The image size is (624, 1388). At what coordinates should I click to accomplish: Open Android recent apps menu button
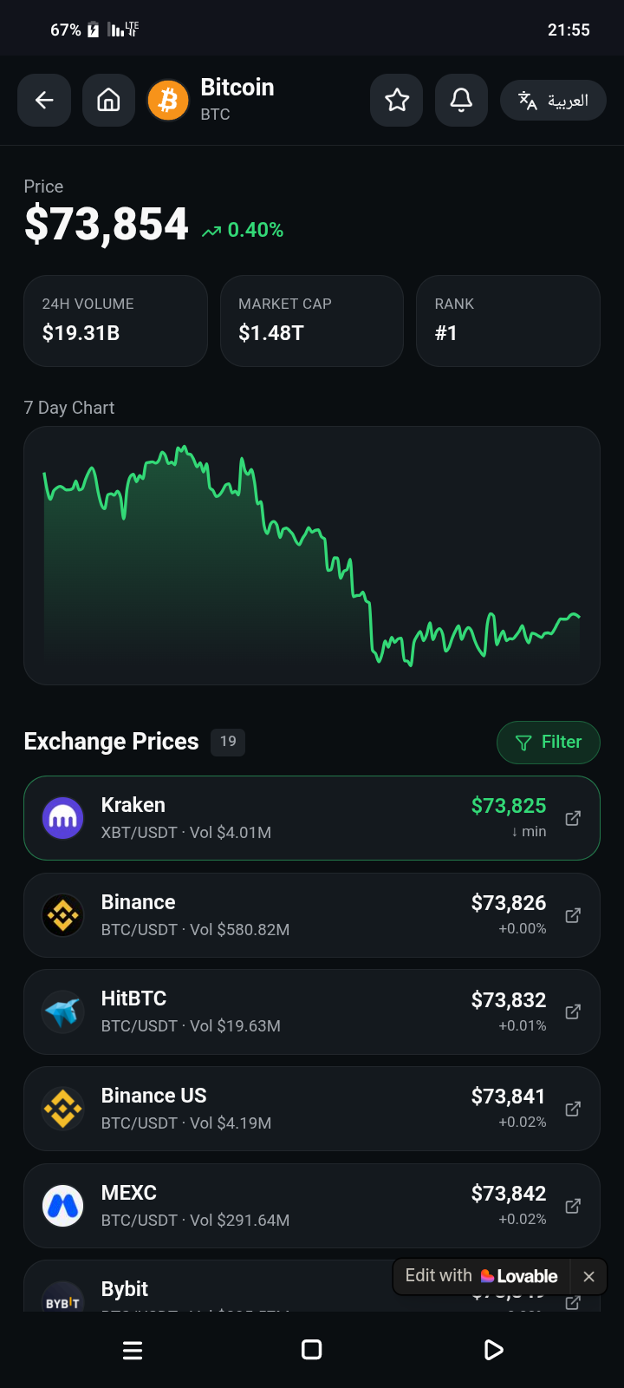click(x=133, y=1350)
